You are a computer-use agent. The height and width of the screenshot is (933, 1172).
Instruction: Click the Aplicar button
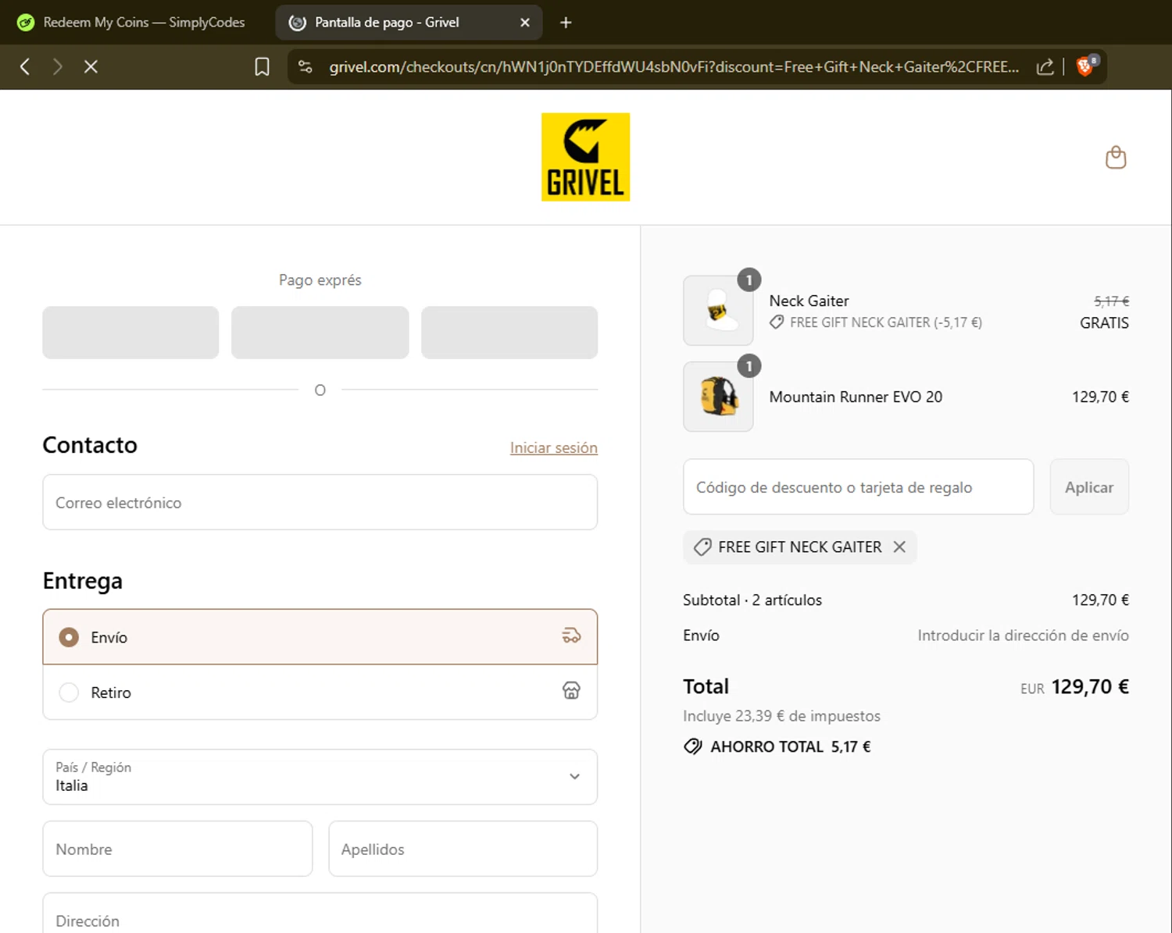1089,486
